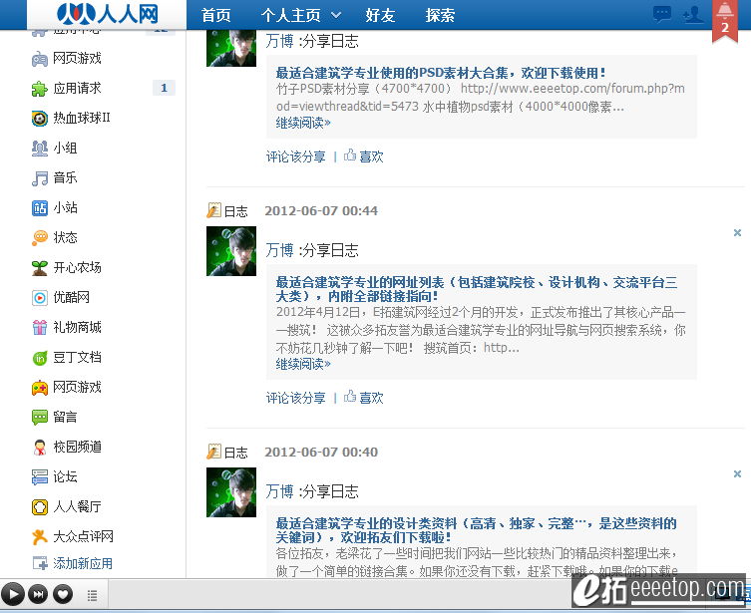
Task: Open the 论坛 forum icon
Action: 40,477
